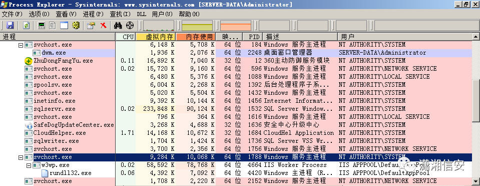Open the 文件(F) menu
Screen dimensions: 480x186
[x=13, y=14]
